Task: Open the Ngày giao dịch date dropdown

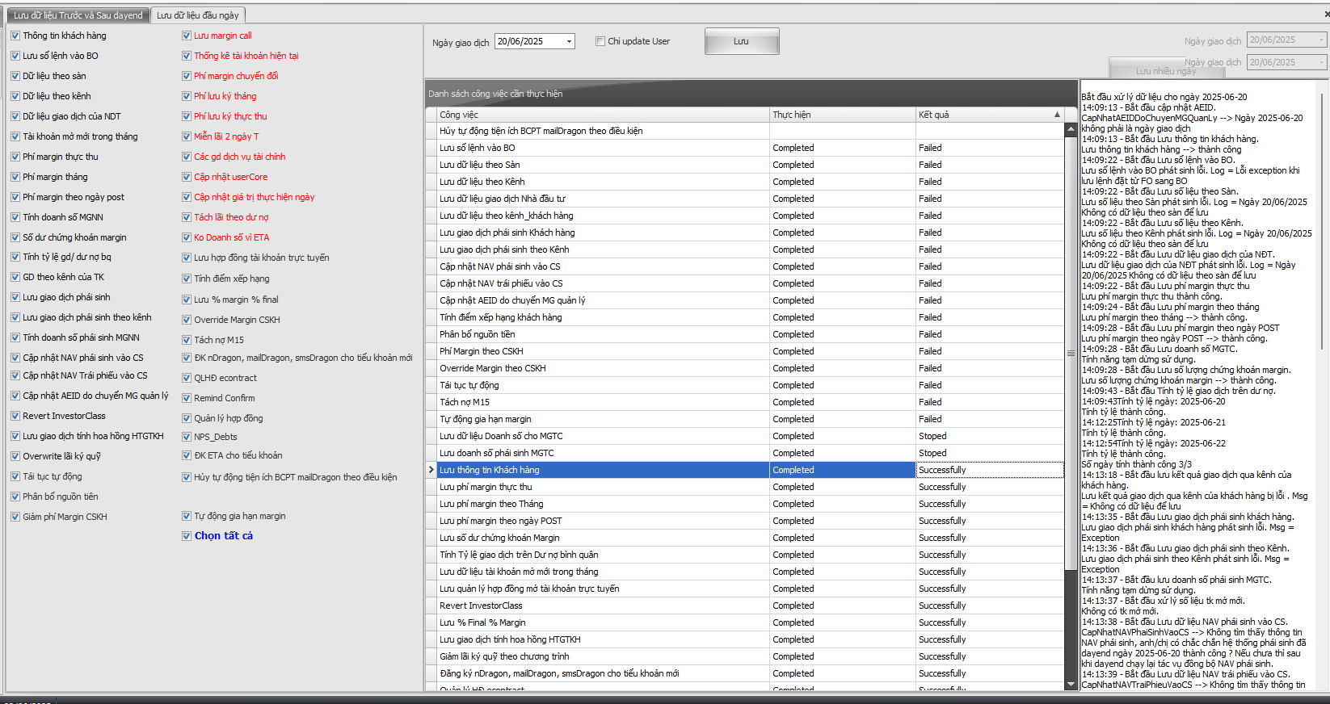Action: coord(569,41)
